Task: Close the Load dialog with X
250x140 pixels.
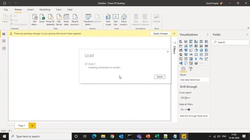Action: 168,52
